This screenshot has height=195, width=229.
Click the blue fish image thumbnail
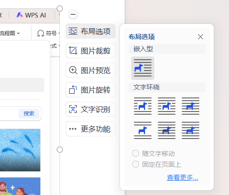(20, 150)
